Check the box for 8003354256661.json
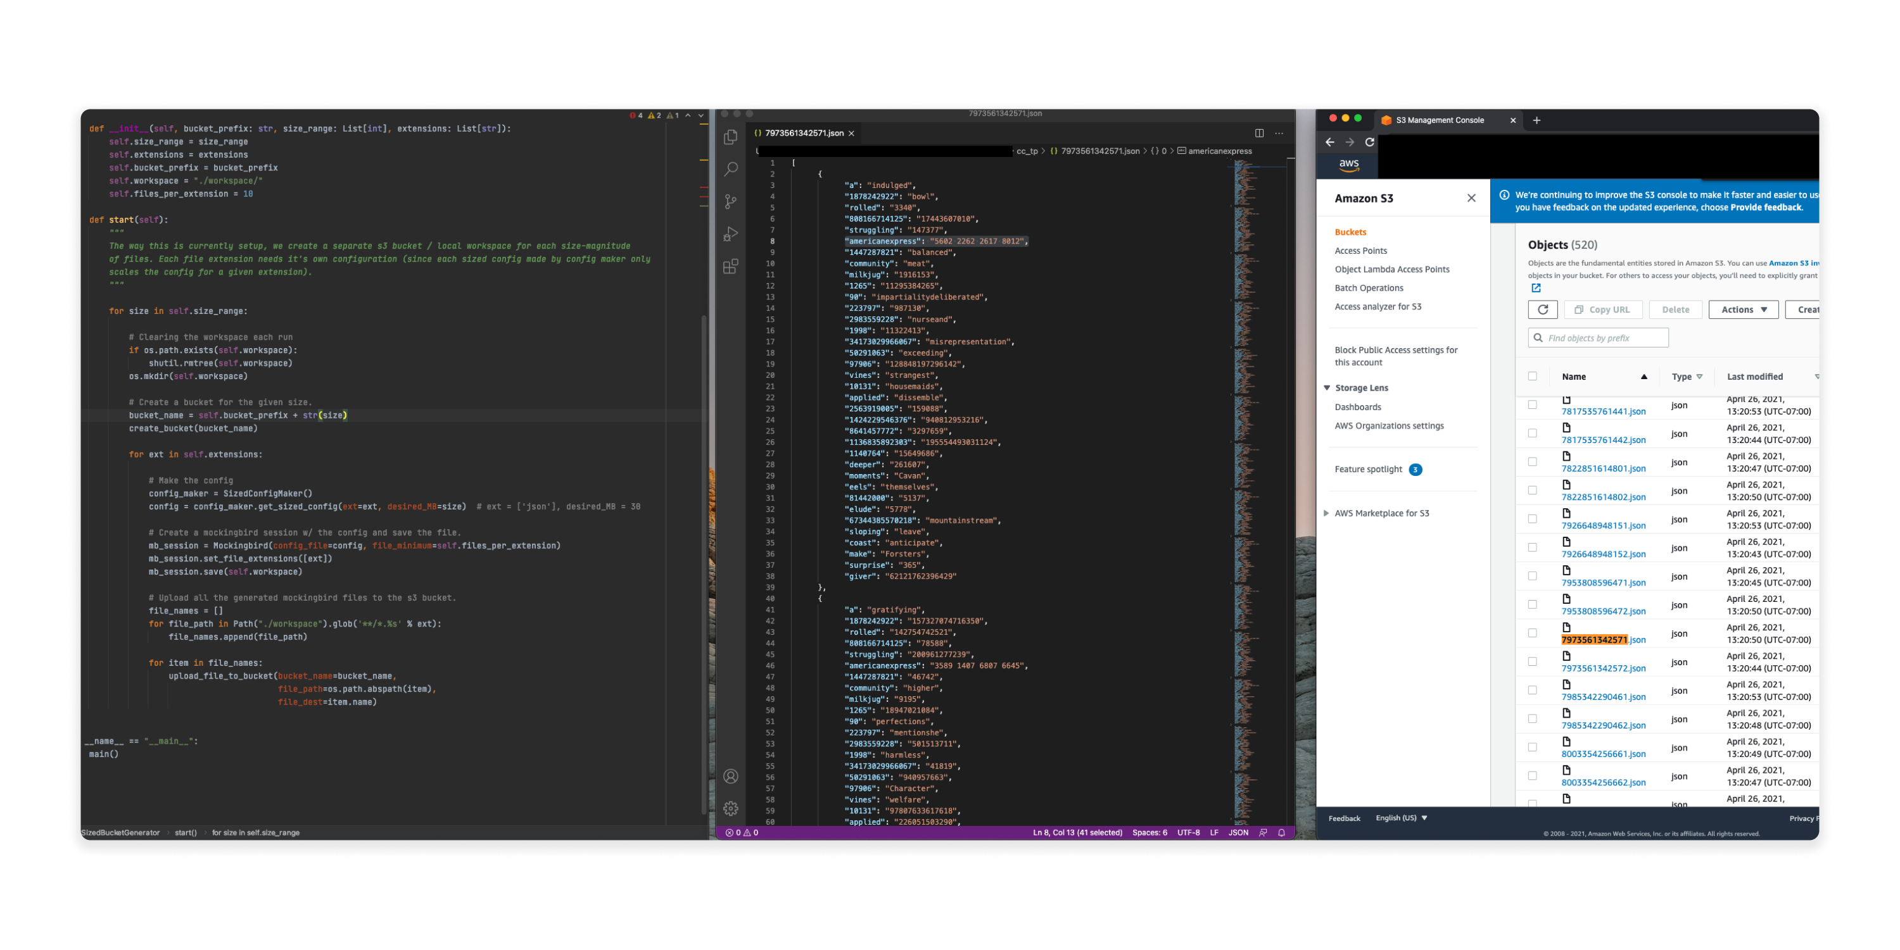 click(x=1532, y=748)
